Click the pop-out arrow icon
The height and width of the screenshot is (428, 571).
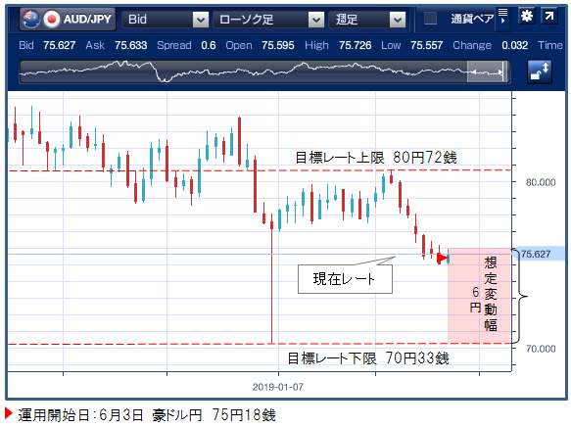tap(548, 16)
